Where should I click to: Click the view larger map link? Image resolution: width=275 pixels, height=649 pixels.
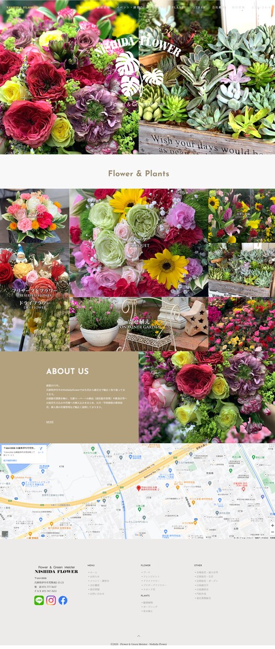coord(10,461)
